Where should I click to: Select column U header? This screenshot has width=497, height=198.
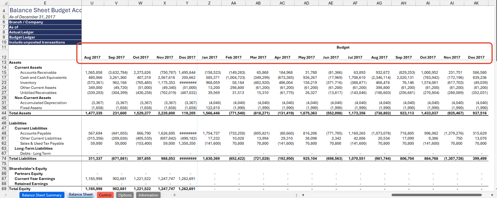[x=92, y=3]
